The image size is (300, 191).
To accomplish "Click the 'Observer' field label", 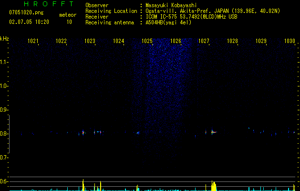I will coord(97,5).
